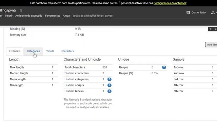The height and width of the screenshot is (122, 217).
Task: Click the Distinct blocks label
Action: pos(74,91)
